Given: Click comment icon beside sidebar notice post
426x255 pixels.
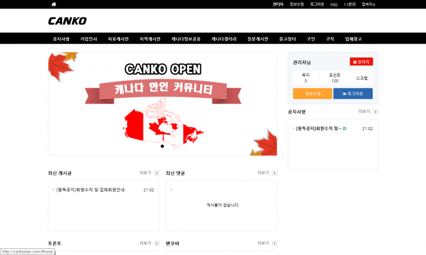Looking at the screenshot, I should 345,129.
